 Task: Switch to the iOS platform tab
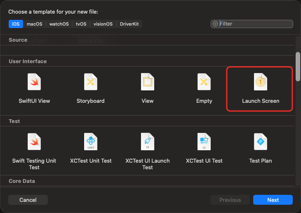pos(16,24)
